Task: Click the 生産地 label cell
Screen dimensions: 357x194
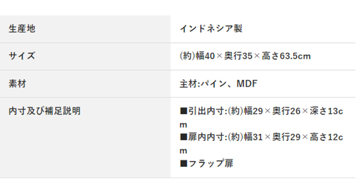Action: click(x=85, y=29)
